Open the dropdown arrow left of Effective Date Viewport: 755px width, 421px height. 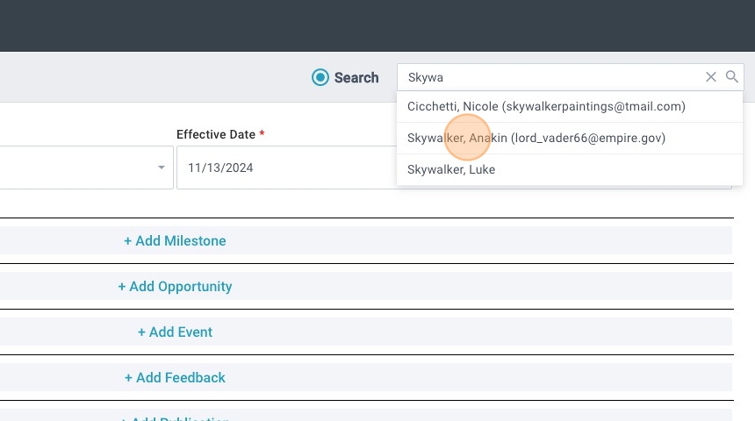pos(161,168)
